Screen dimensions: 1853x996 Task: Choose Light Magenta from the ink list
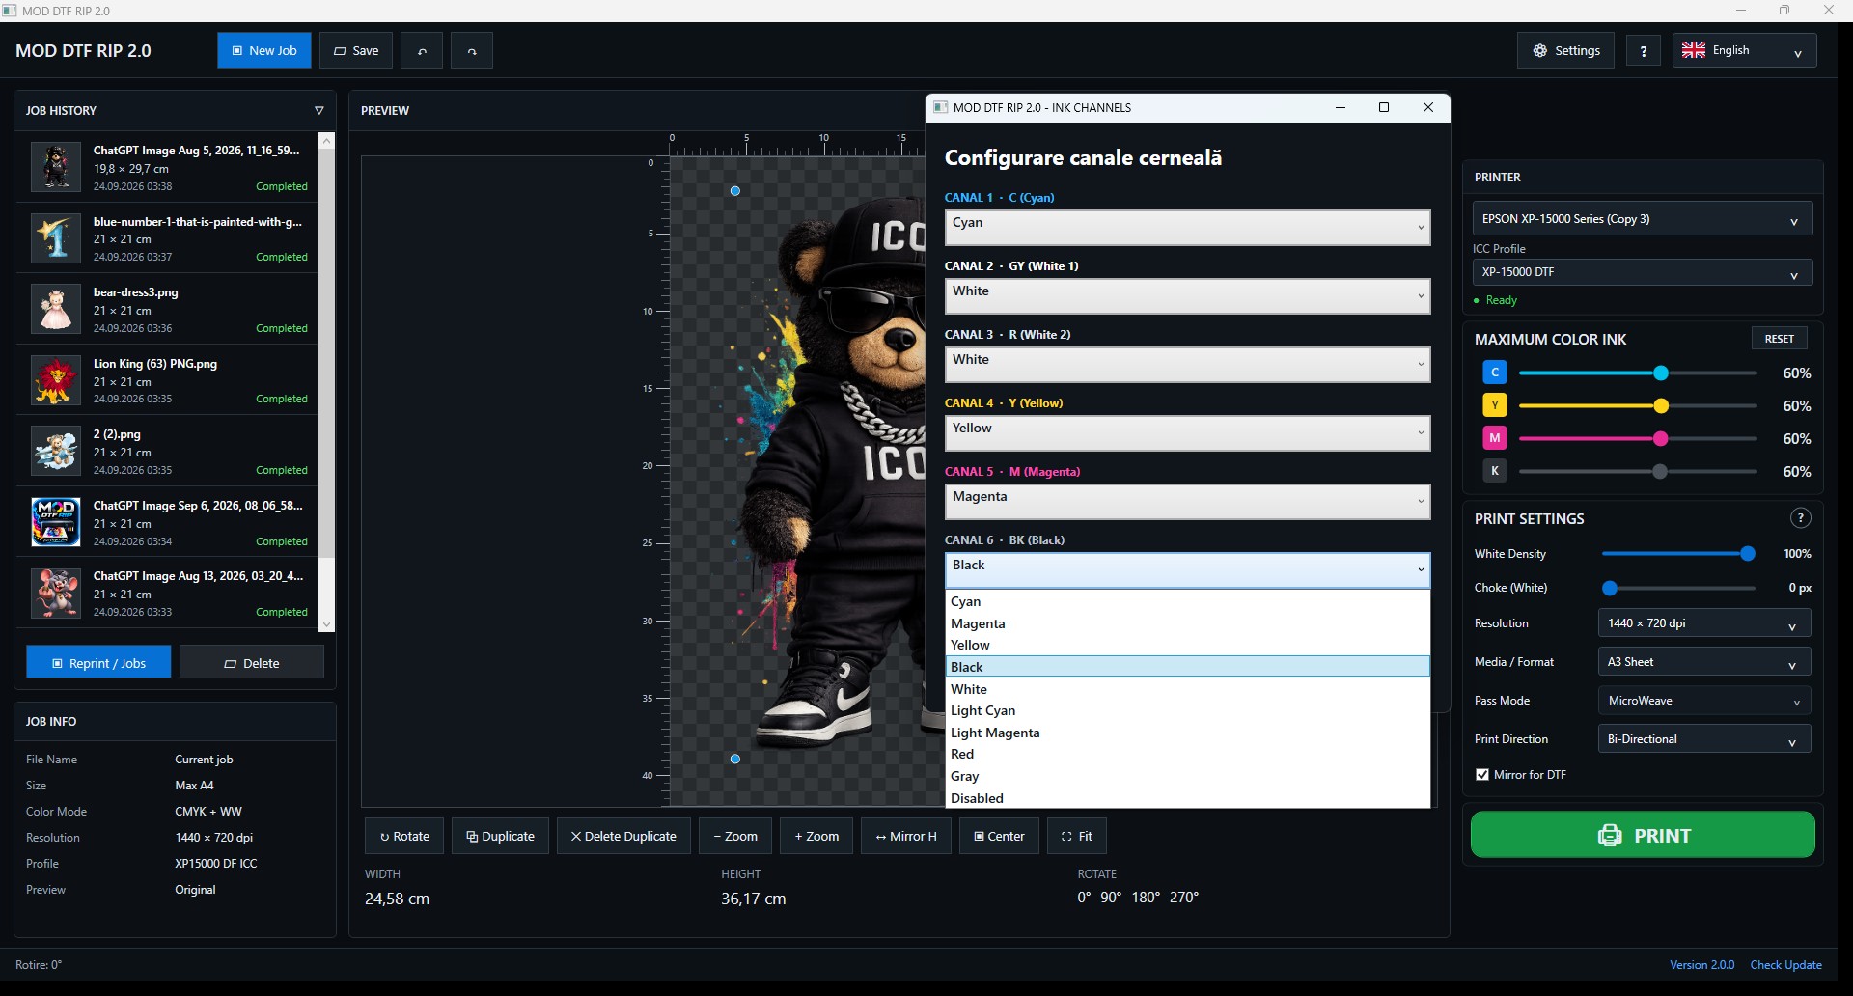(1187, 733)
